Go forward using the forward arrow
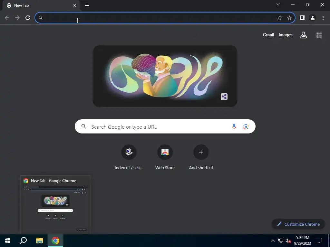Viewport: 330px width, 247px height. pos(17,18)
